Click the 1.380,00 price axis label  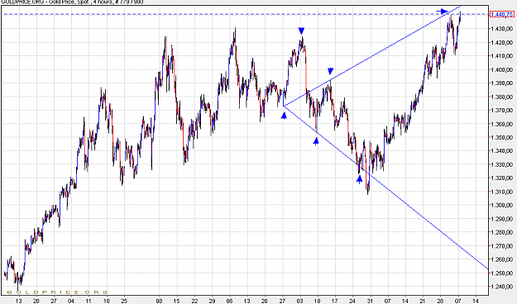pos(502,97)
